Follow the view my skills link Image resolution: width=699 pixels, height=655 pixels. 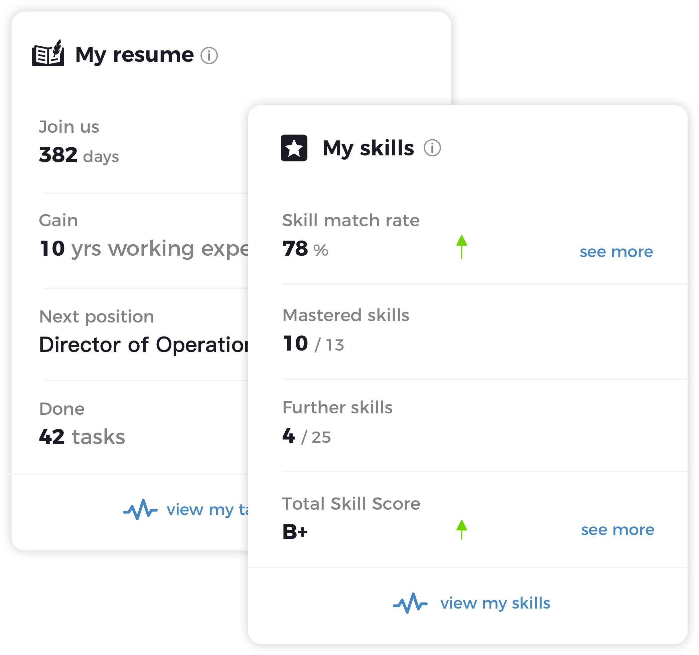[x=495, y=603]
